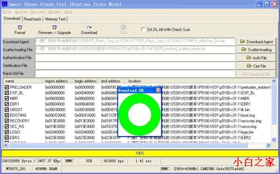Uncheck the MBR row checkbox
280x174 pixels.
coord(7,99)
